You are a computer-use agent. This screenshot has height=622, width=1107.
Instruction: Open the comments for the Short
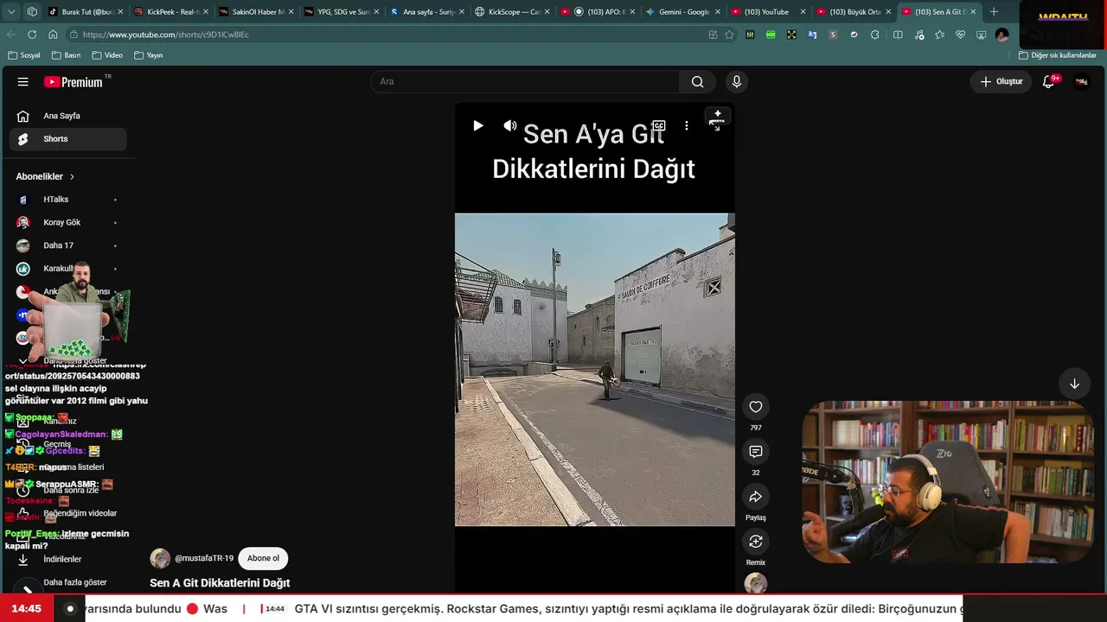[x=756, y=452]
